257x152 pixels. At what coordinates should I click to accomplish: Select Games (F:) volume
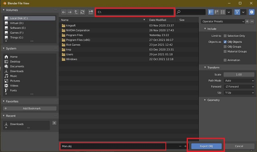coord(29,33)
